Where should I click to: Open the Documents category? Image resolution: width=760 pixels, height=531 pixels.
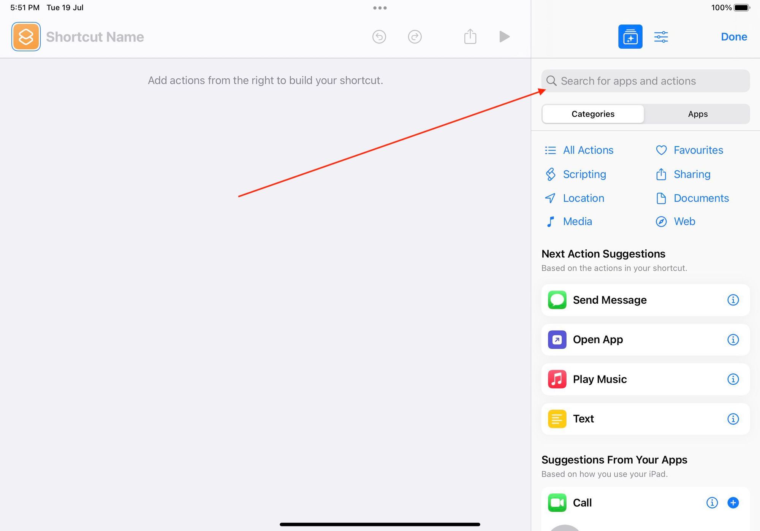[701, 198]
